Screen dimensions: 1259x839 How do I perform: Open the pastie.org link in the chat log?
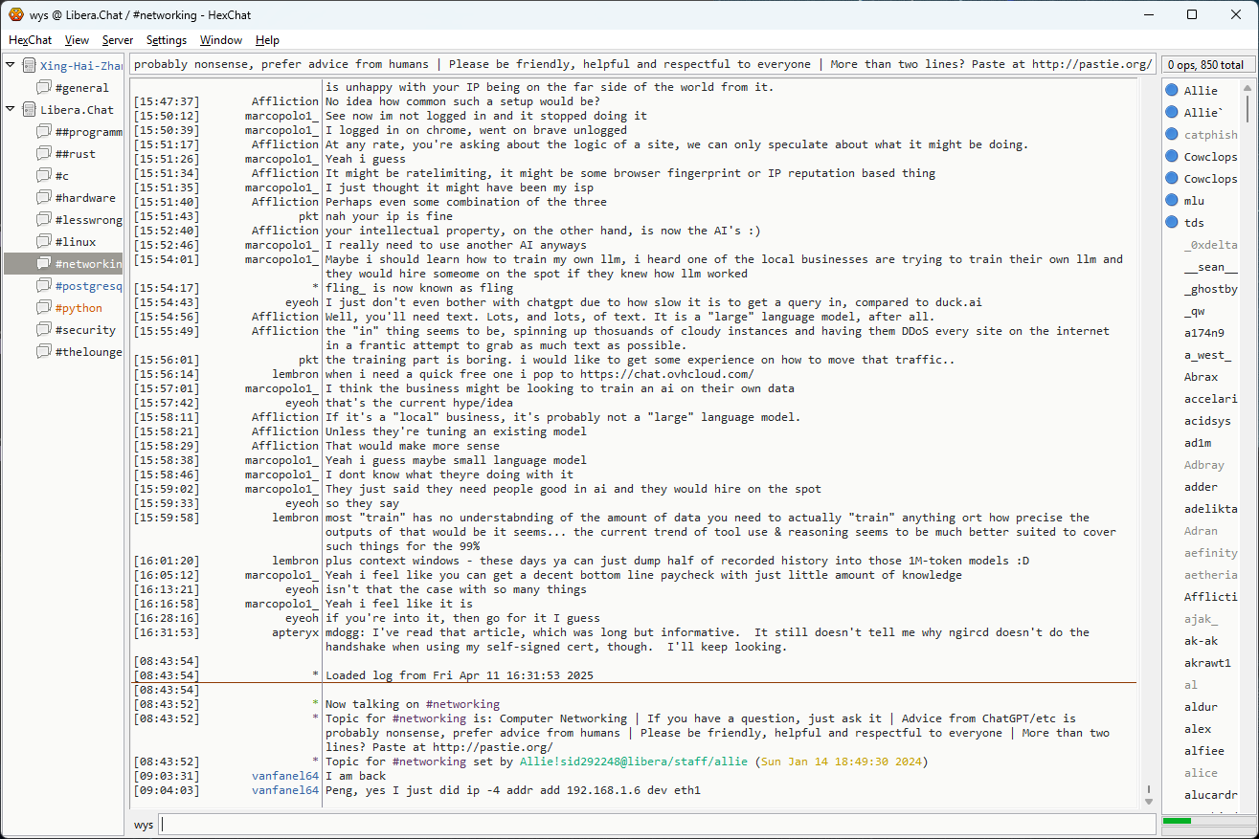(493, 747)
